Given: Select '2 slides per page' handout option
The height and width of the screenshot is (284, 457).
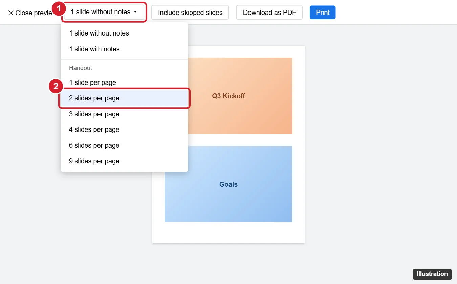Looking at the screenshot, I should coord(124,98).
